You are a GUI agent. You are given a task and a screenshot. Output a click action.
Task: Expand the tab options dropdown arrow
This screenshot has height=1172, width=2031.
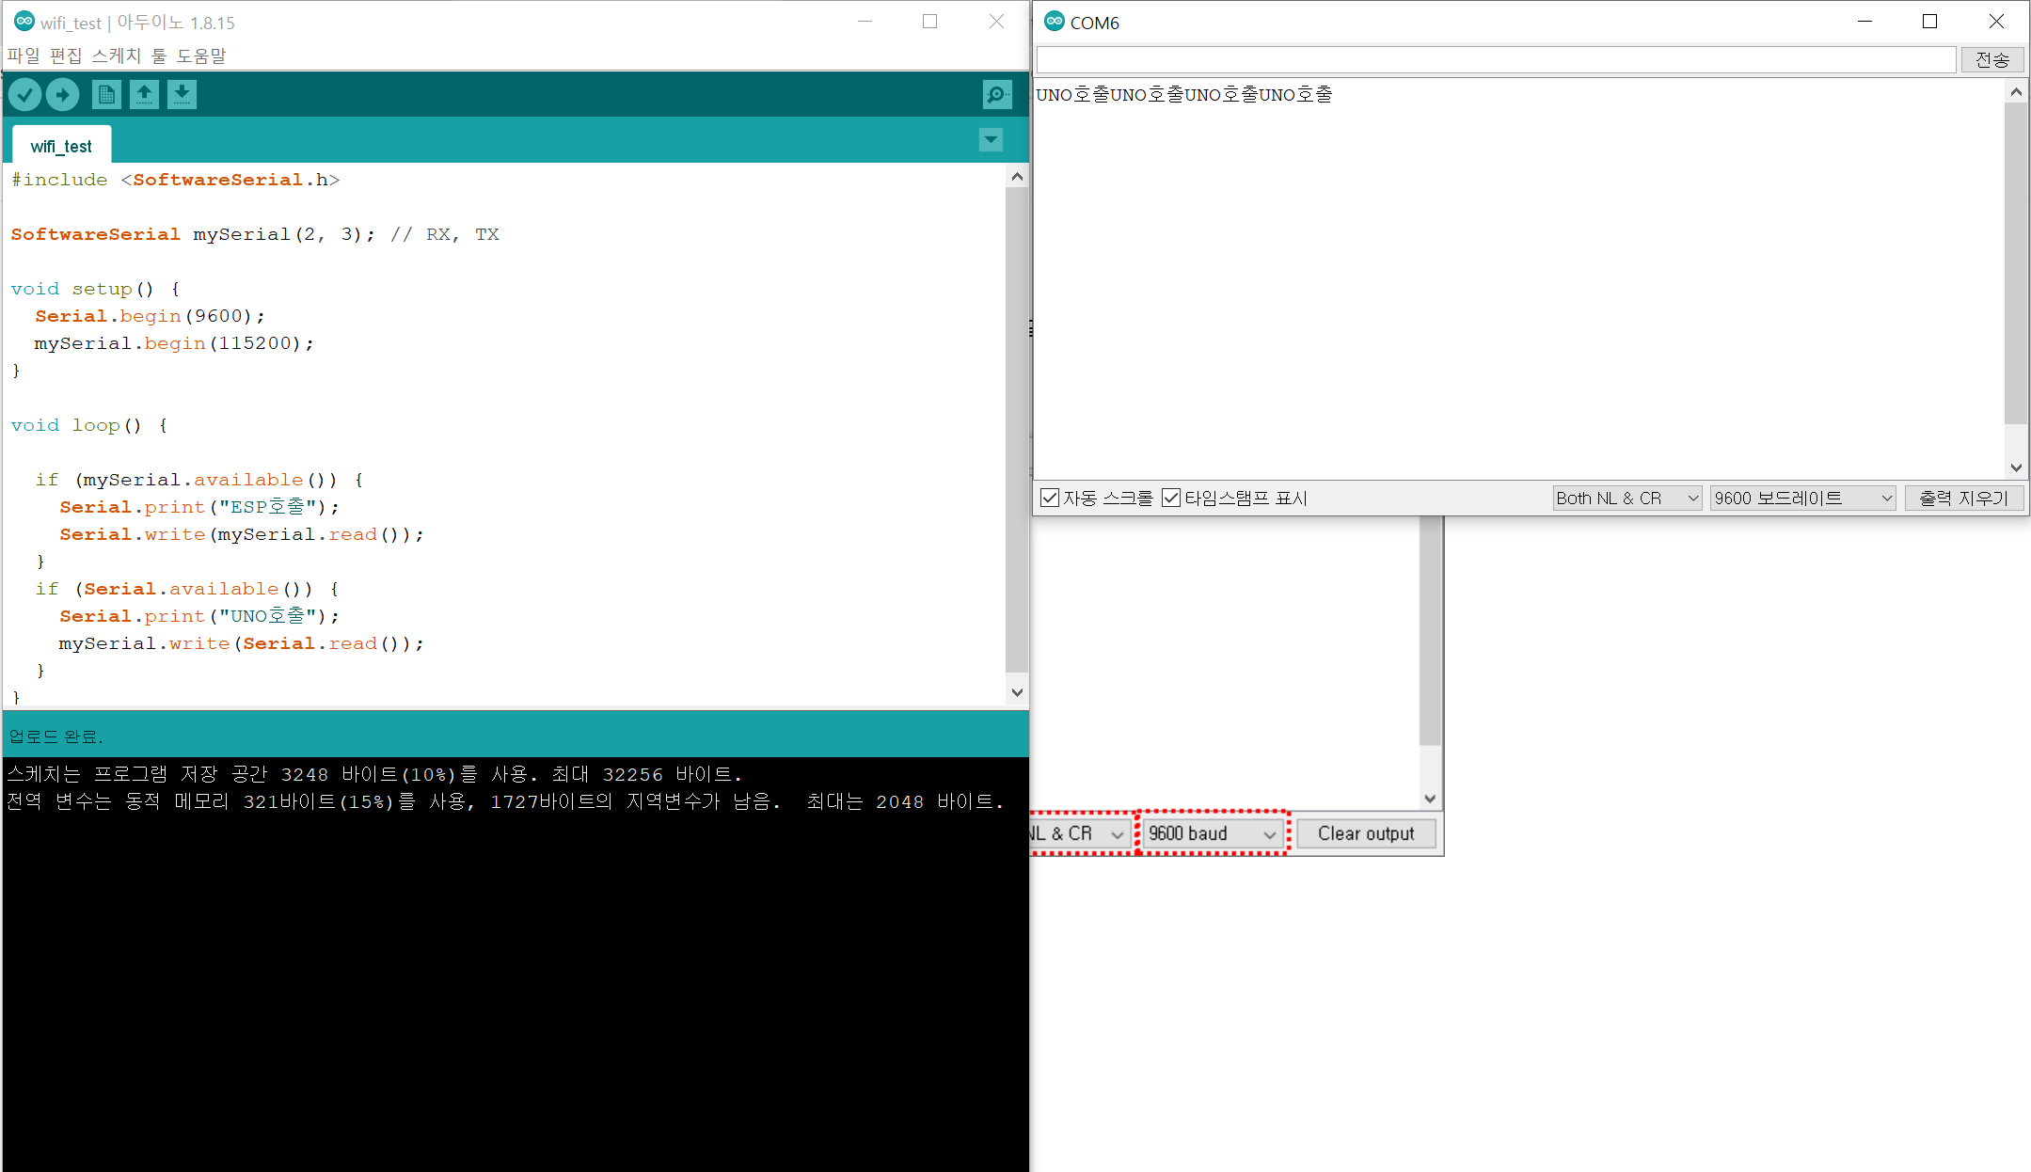point(991,140)
